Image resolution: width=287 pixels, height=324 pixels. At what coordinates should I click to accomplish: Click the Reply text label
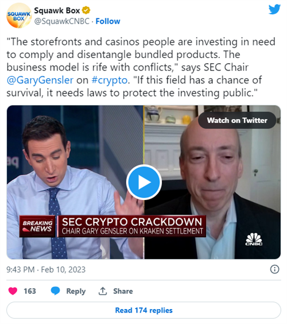click(x=76, y=291)
